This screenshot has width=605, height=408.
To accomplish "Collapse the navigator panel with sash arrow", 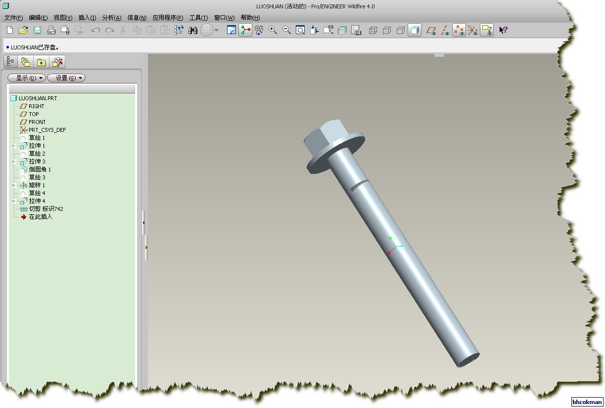I will (x=143, y=223).
